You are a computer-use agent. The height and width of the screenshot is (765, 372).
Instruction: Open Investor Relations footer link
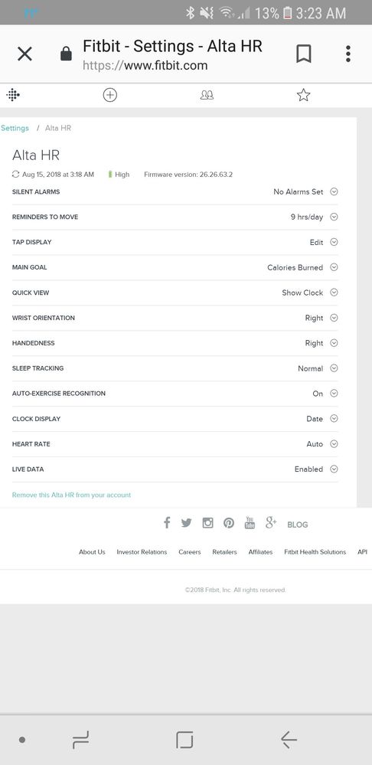142,552
